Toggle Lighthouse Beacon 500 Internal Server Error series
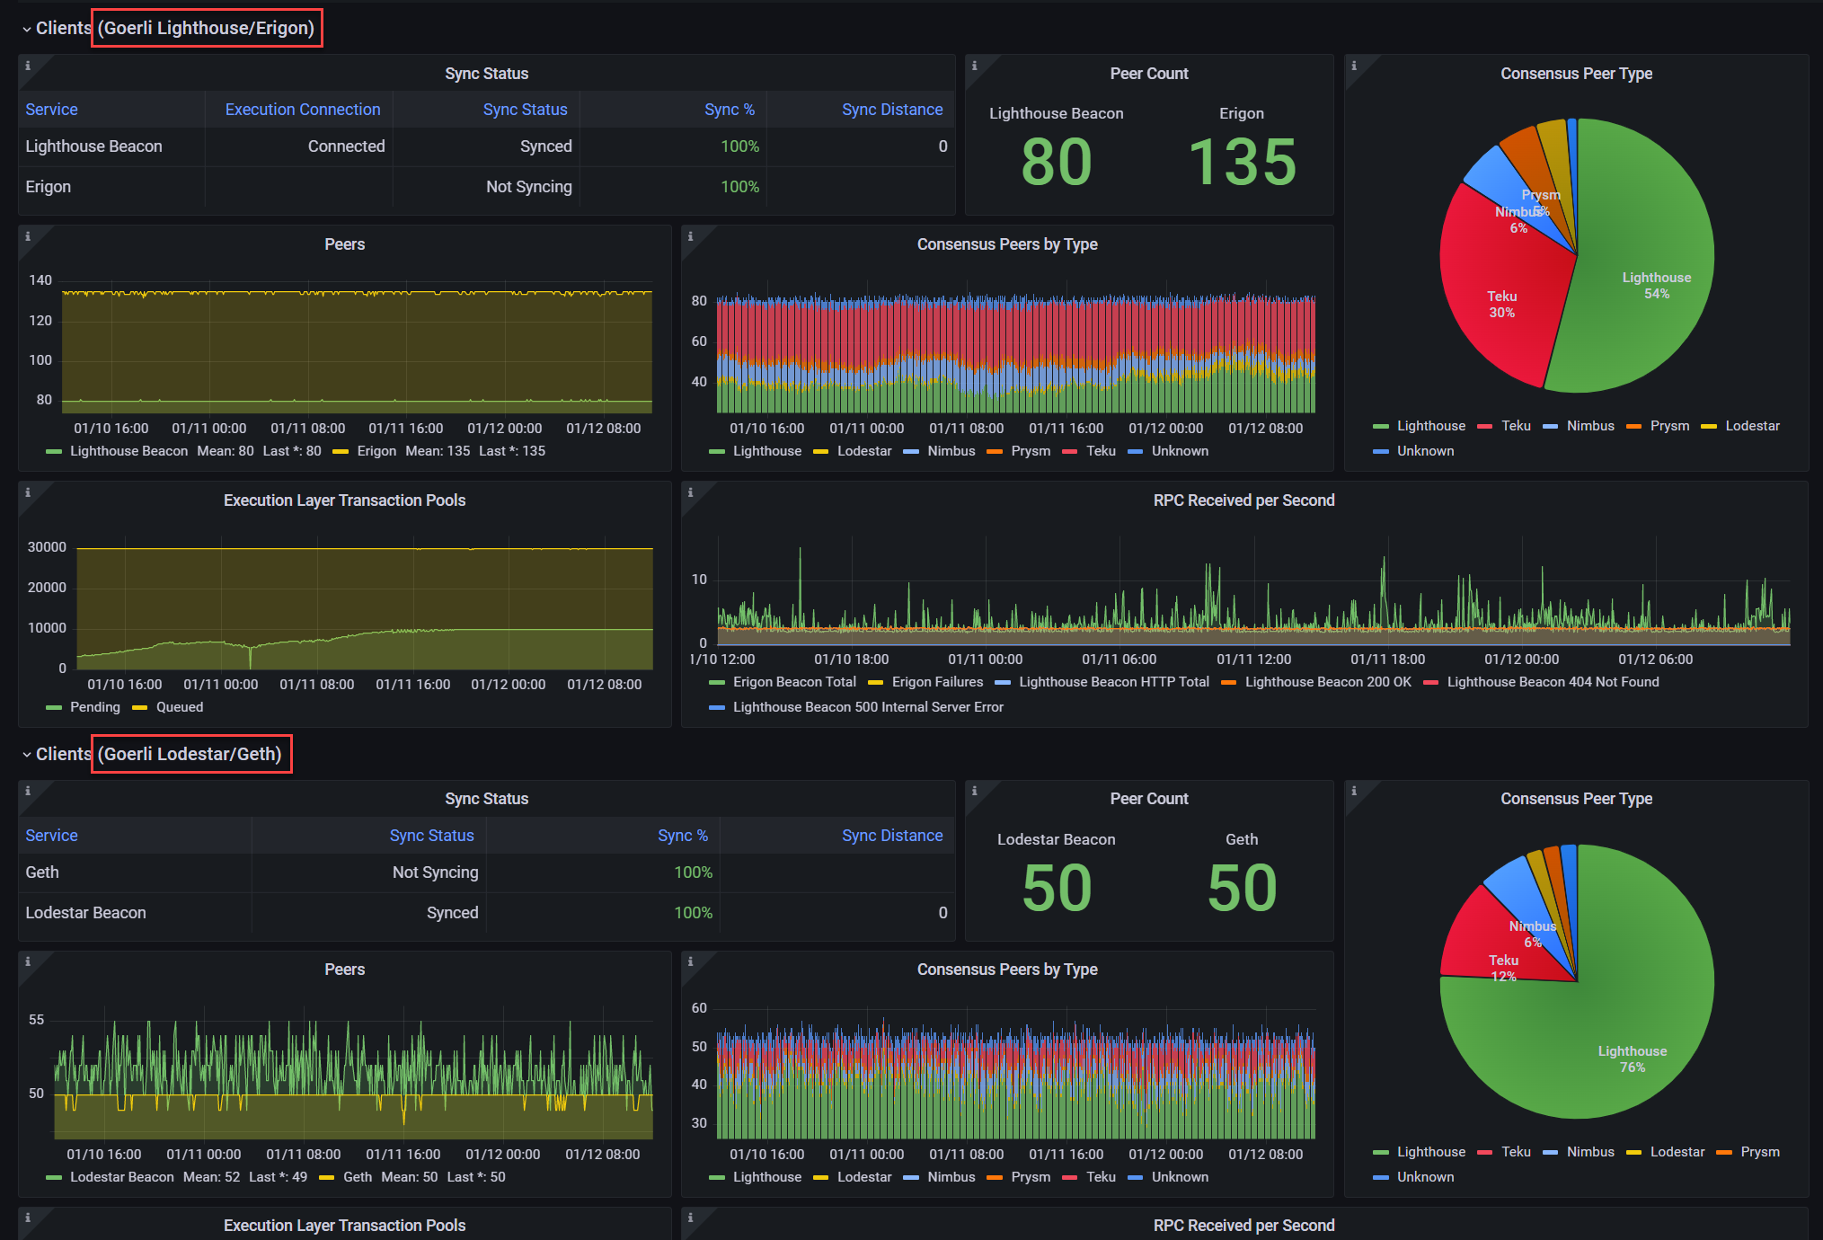The width and height of the screenshot is (1823, 1240). tap(868, 707)
